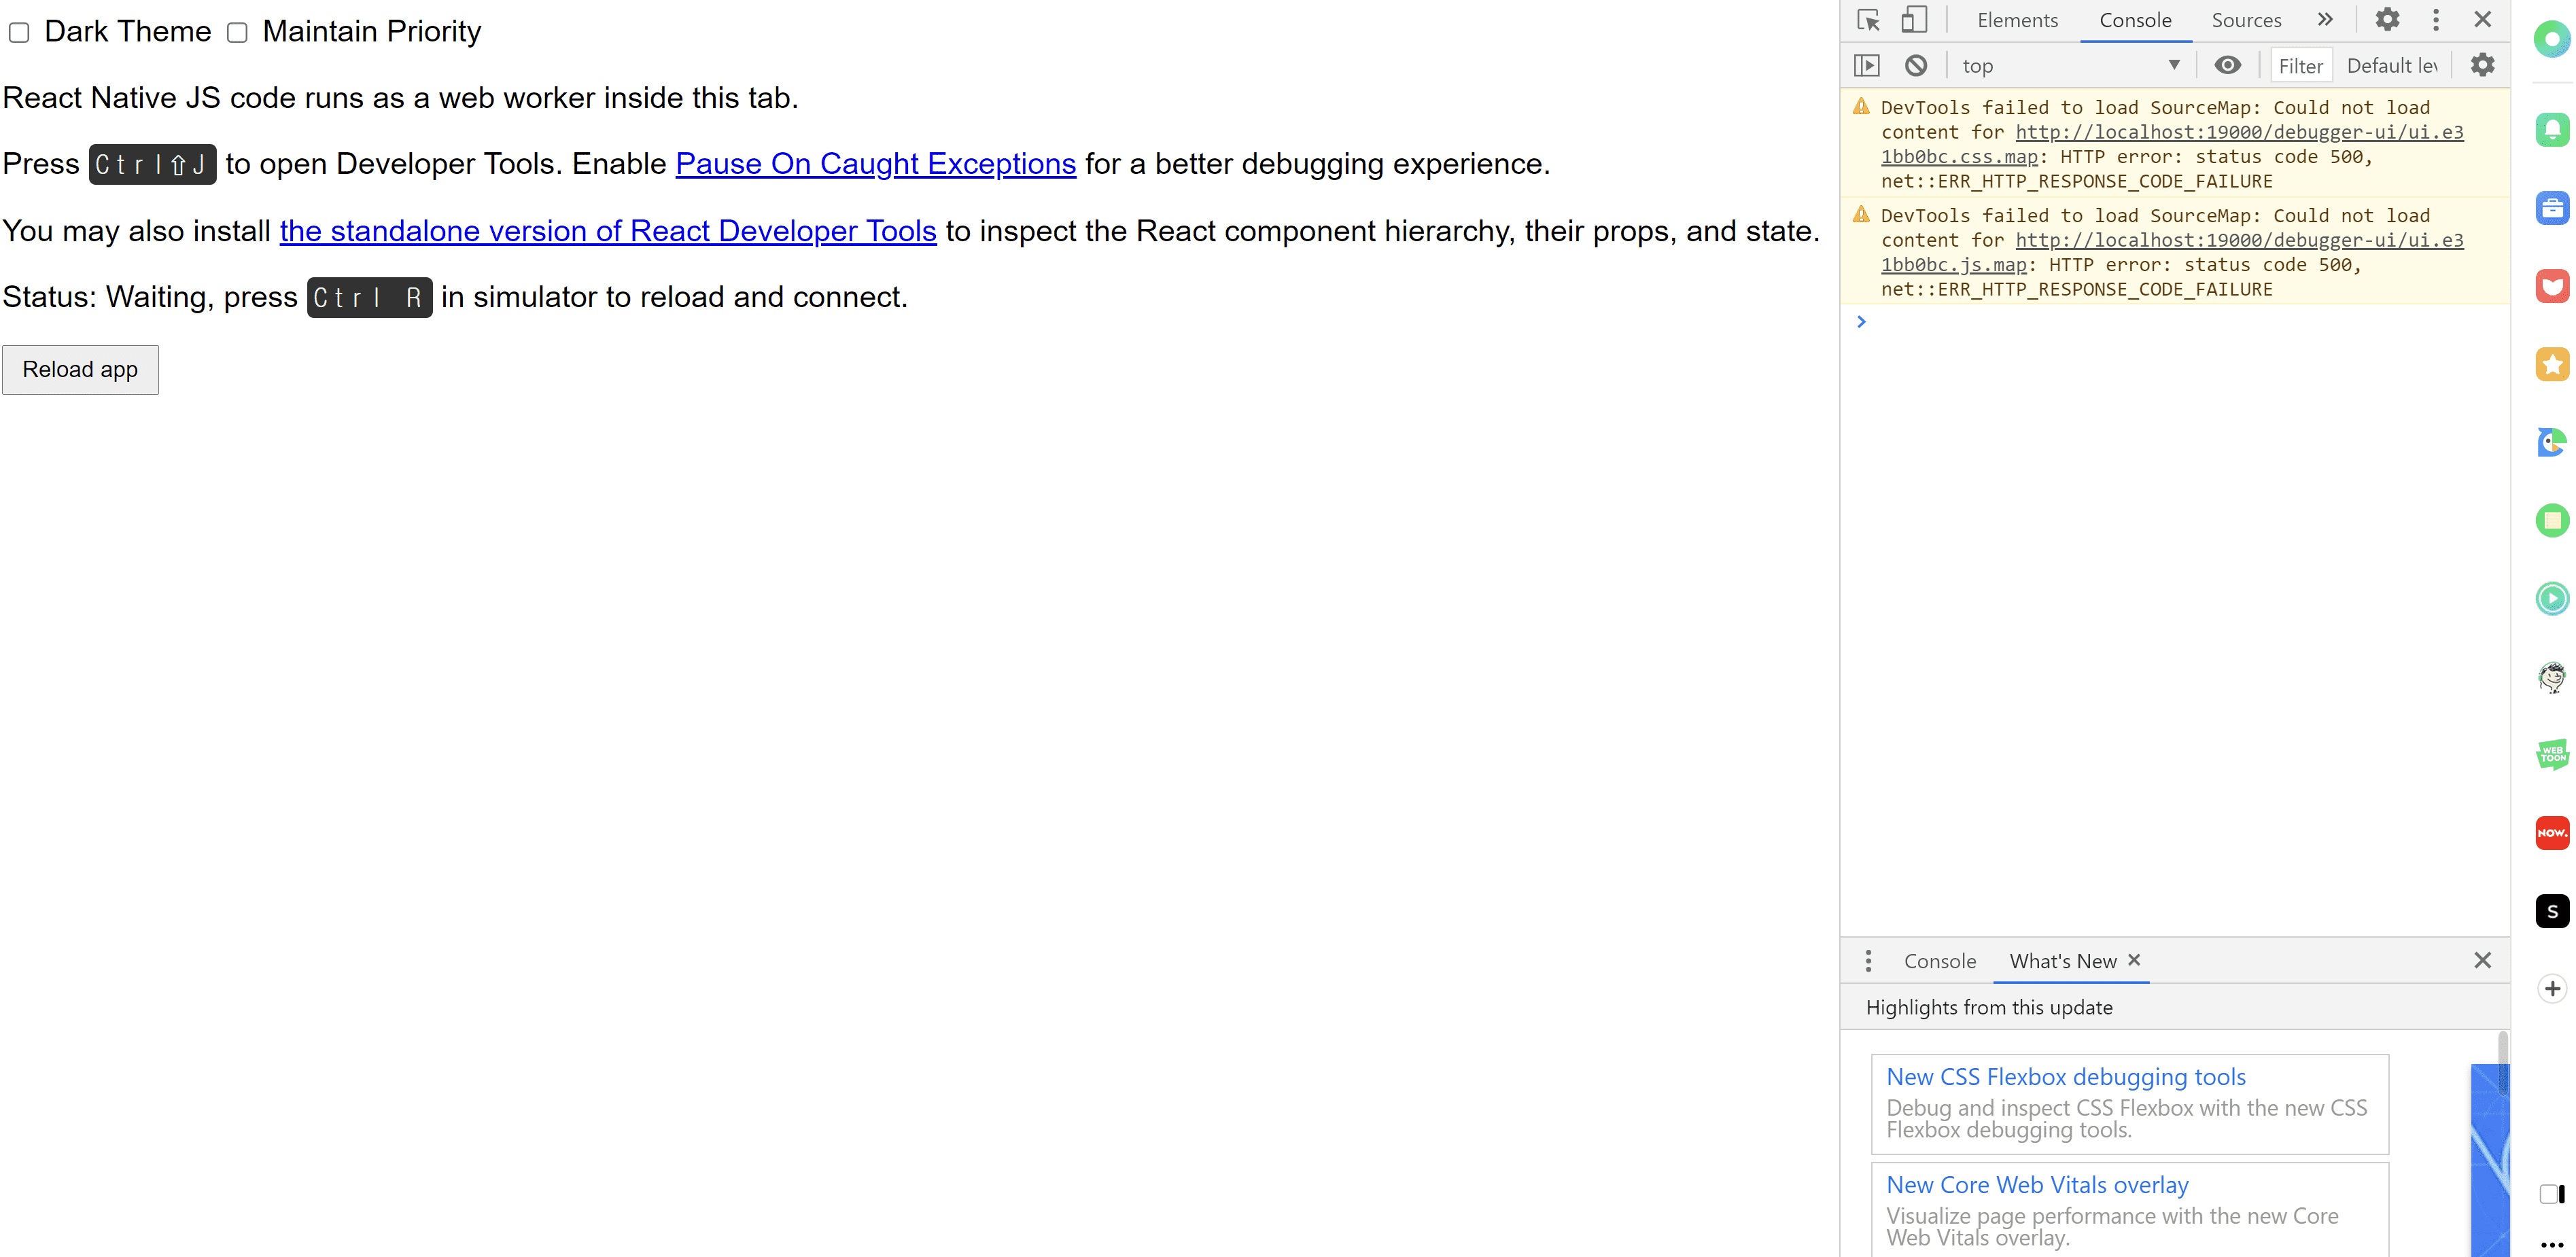This screenshot has height=1257, width=2576.
Task: Open console settings gear icon
Action: tap(2482, 66)
